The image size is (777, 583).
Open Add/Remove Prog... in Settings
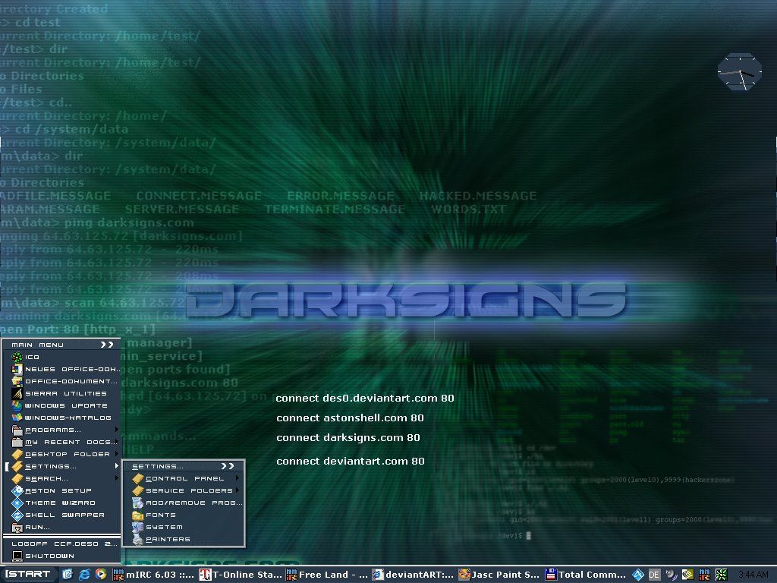[x=184, y=503]
